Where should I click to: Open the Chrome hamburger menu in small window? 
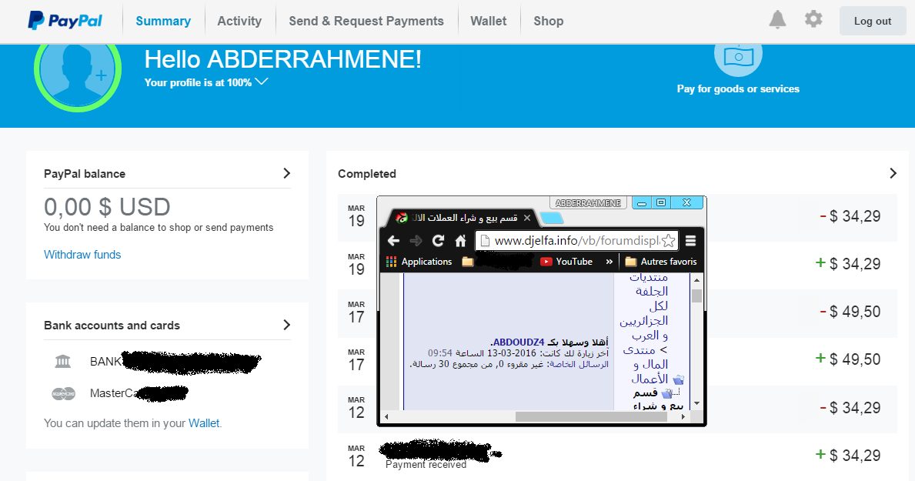coord(690,240)
